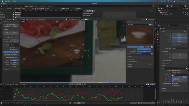Click the Frame Start value field

[180, 54]
